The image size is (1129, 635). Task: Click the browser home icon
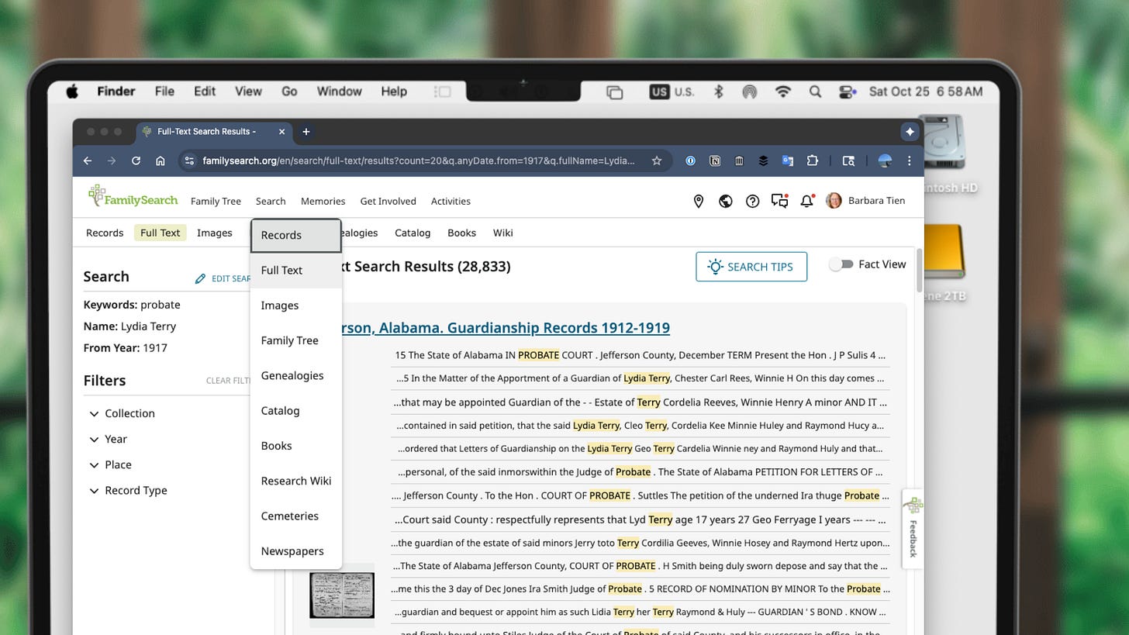click(160, 160)
